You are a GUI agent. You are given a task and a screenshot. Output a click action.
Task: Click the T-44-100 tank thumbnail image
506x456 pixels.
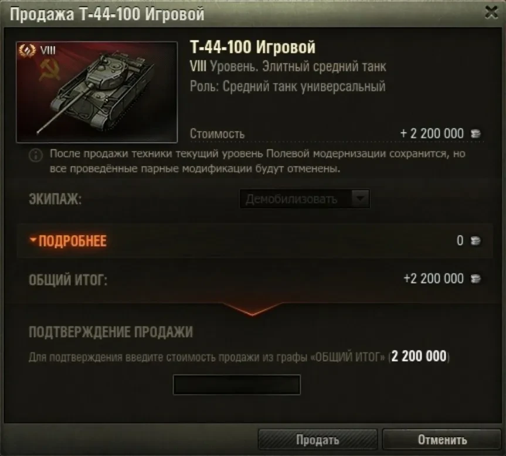(x=97, y=92)
